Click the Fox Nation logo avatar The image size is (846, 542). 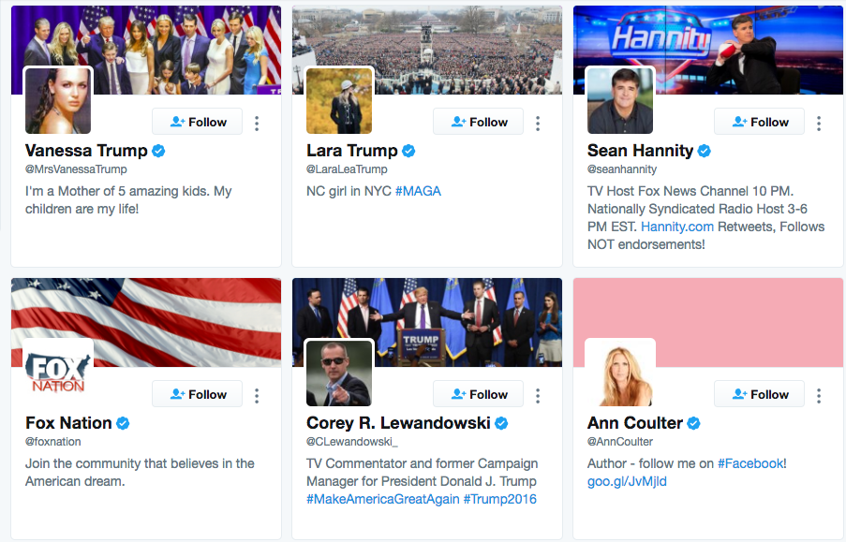58,374
